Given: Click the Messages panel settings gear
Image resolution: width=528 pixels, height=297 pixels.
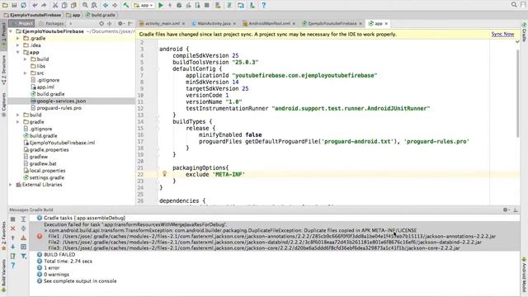Looking at the screenshot, I should point(505,210).
